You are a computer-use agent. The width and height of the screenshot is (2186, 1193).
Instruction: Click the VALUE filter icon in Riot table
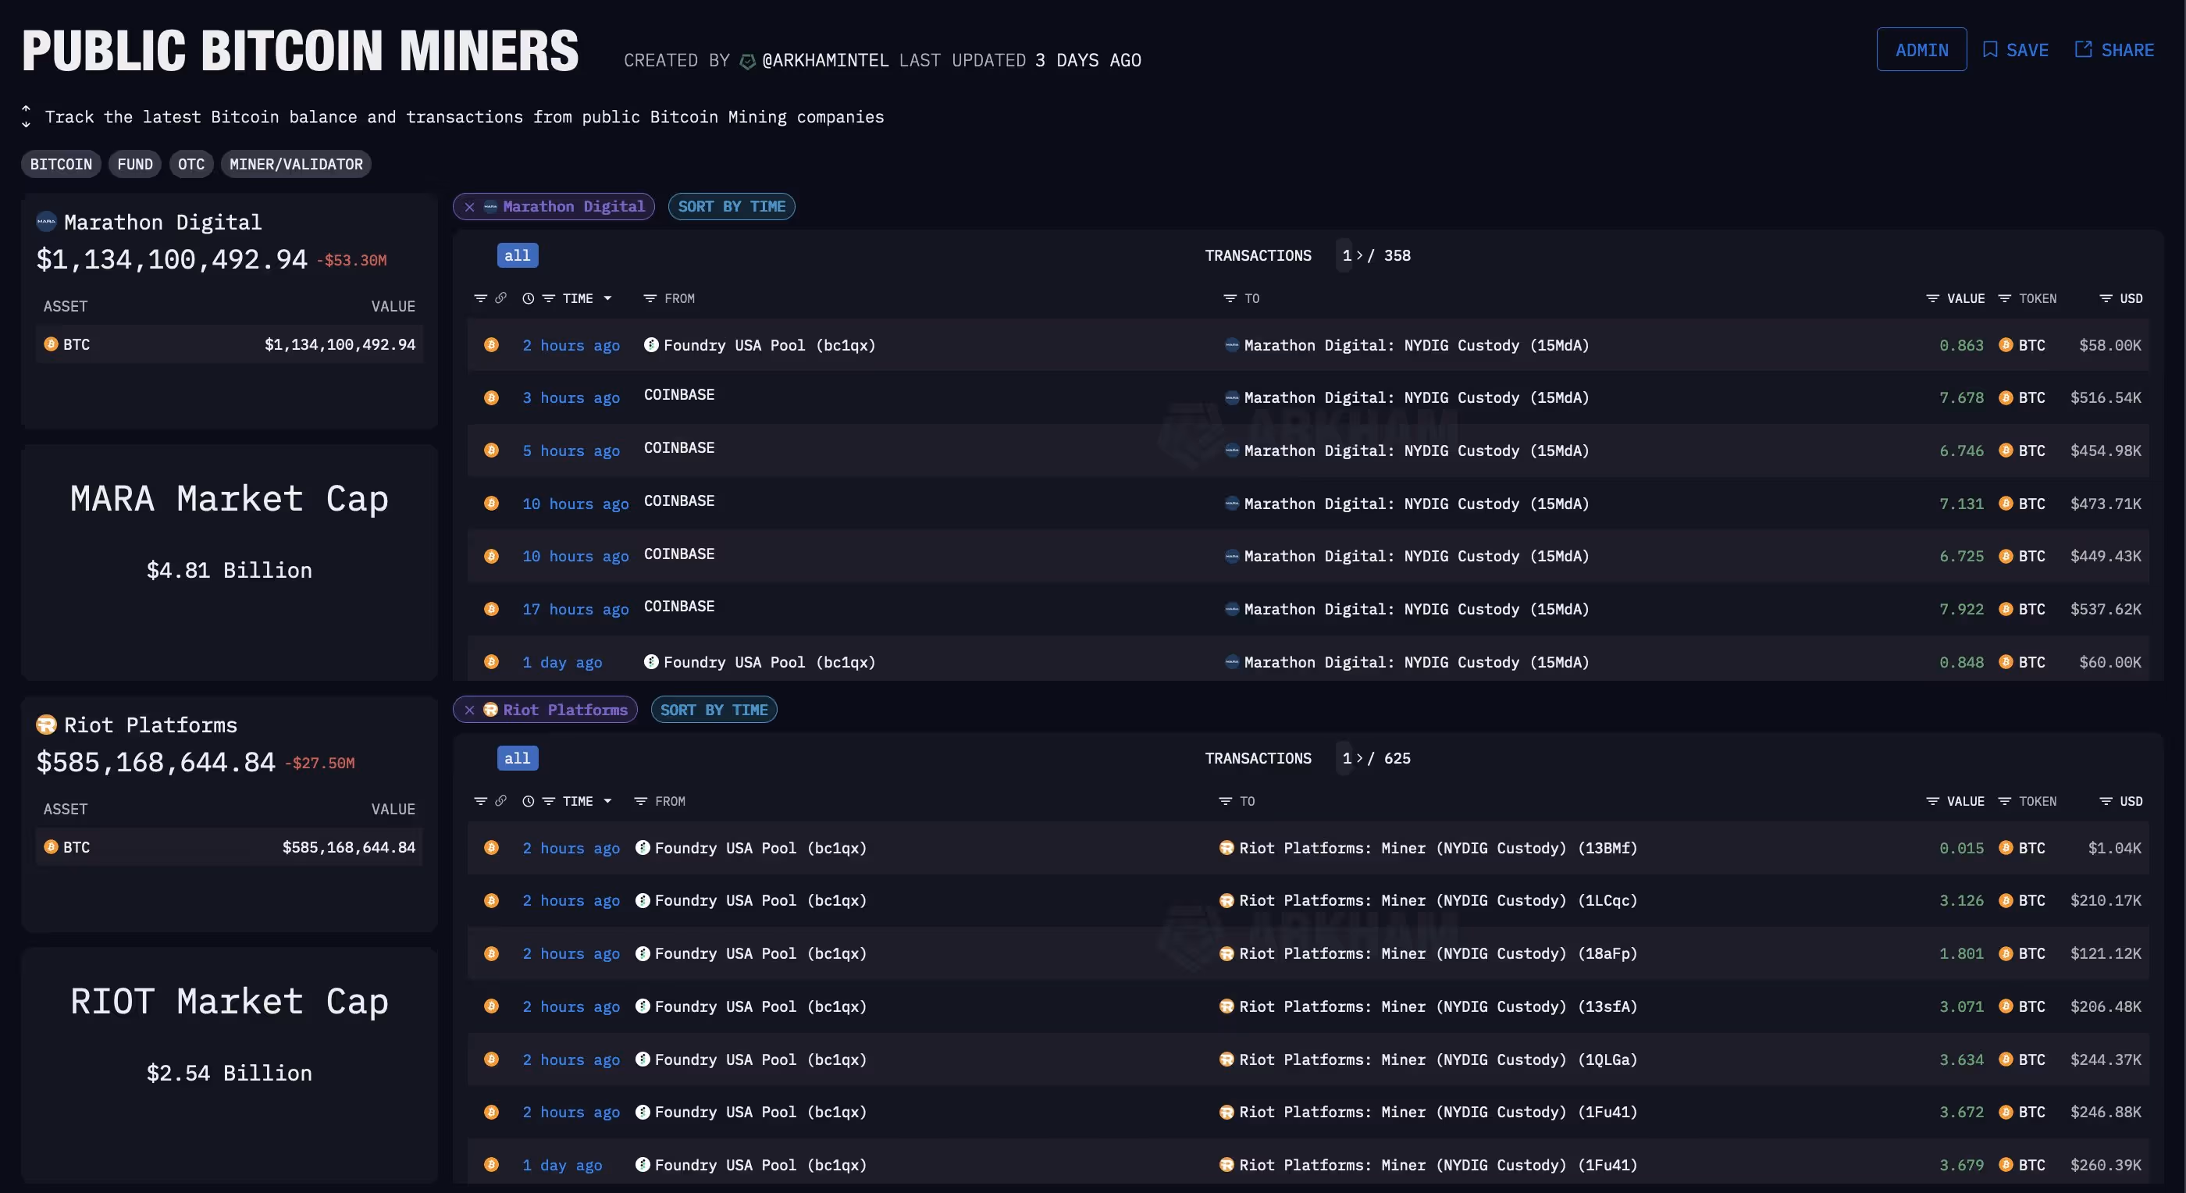[x=1932, y=801]
